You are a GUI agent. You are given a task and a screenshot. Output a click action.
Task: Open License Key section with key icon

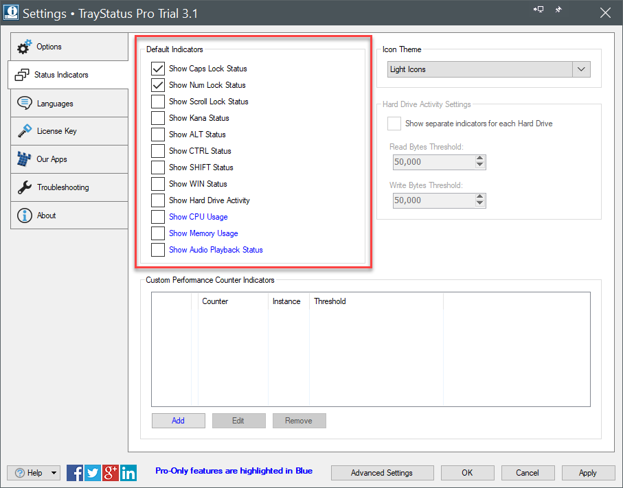[x=68, y=131]
